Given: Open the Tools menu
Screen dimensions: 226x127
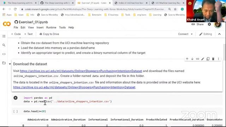Looking at the screenshot, I should 62,28.
